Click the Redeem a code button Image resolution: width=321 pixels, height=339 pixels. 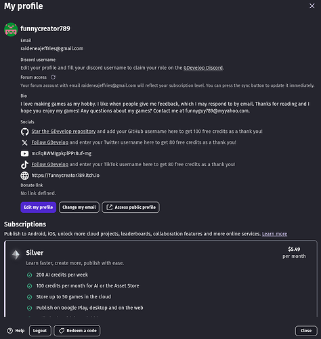77,331
